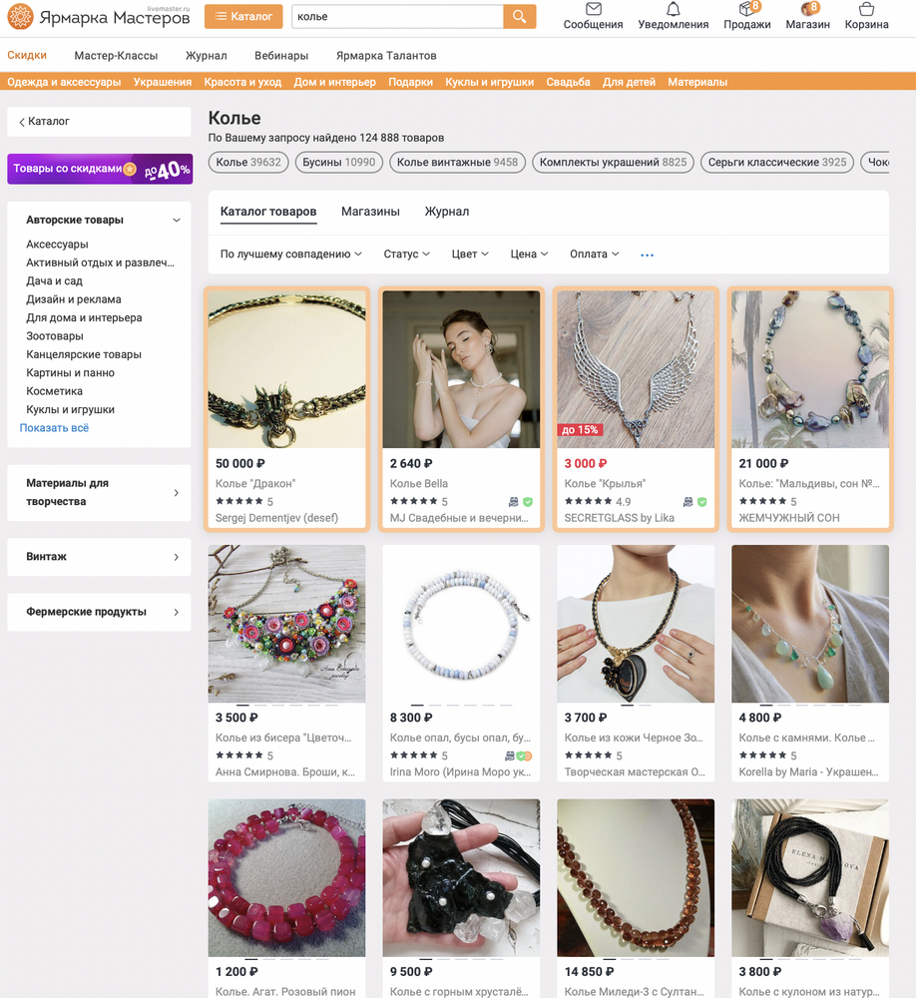Click the orange search magnifier button

519,17
